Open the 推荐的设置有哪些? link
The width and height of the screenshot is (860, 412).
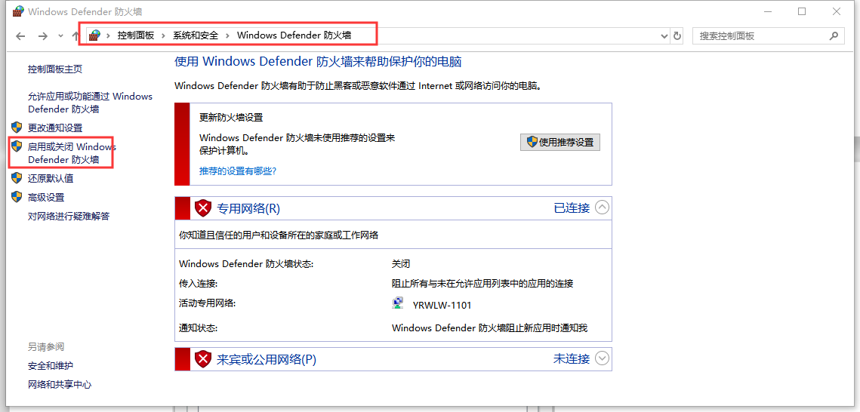click(x=238, y=171)
